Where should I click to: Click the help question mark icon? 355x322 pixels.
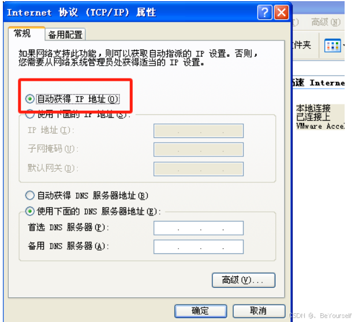click(265, 13)
